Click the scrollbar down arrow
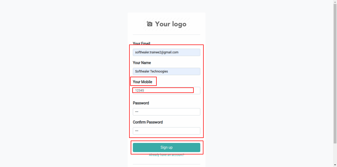Image resolution: width=337 pixels, height=167 pixels. coord(335,165)
